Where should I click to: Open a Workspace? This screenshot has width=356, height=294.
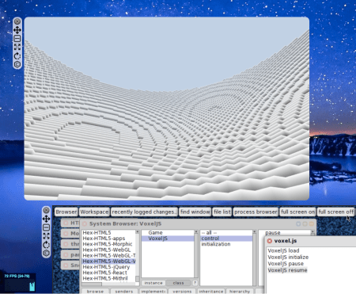coord(94,212)
